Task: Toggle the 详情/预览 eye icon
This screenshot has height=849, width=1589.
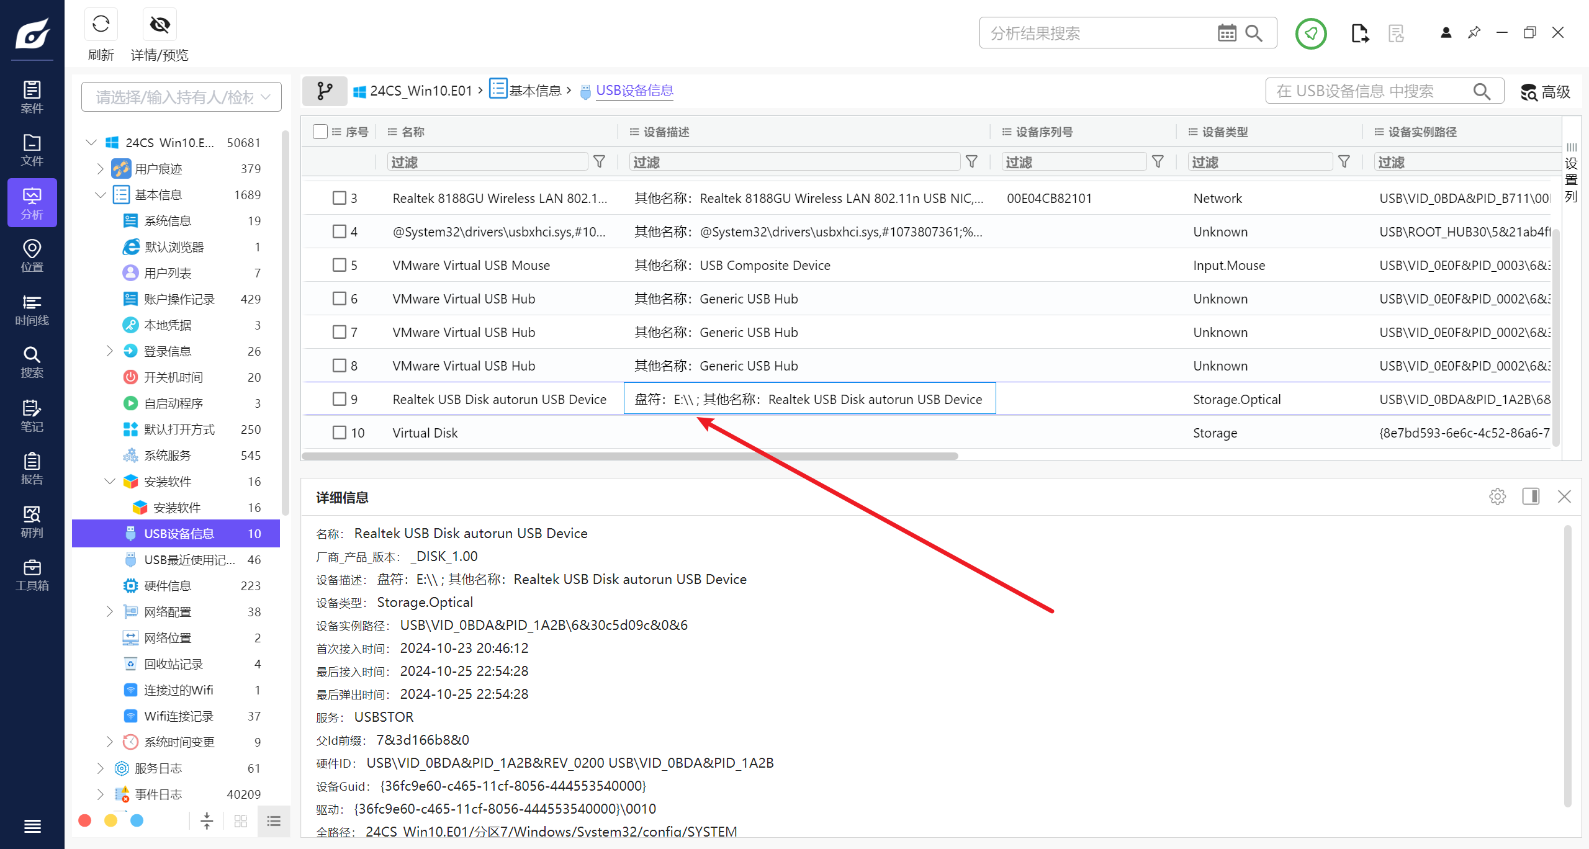Action: pyautogui.click(x=160, y=25)
